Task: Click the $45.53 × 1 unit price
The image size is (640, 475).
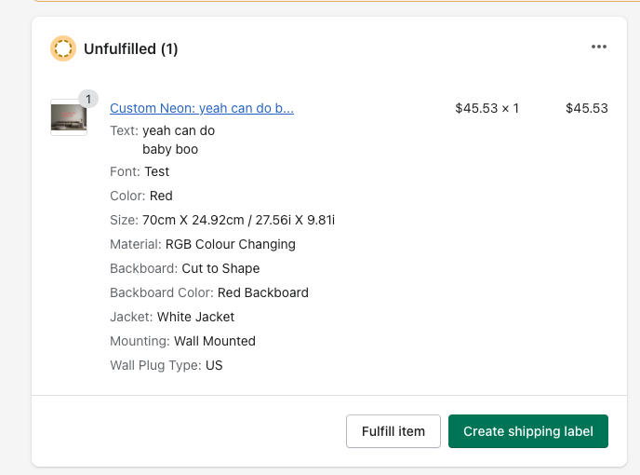Action: point(487,108)
